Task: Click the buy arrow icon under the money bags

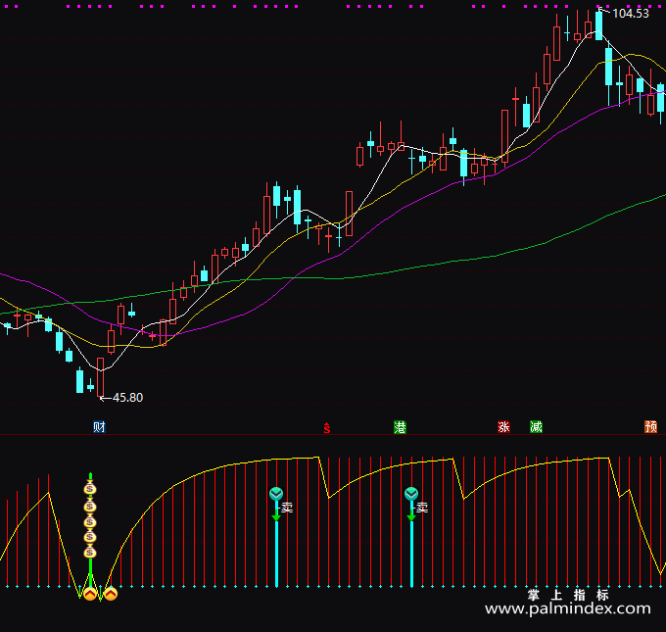Action: tap(90, 594)
